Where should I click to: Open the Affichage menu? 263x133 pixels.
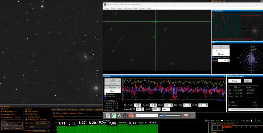click(128, 8)
